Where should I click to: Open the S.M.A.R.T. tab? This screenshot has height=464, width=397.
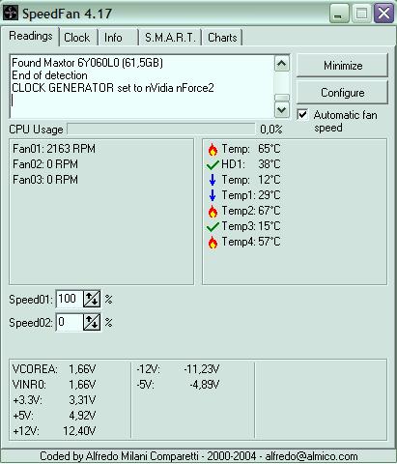(170, 38)
